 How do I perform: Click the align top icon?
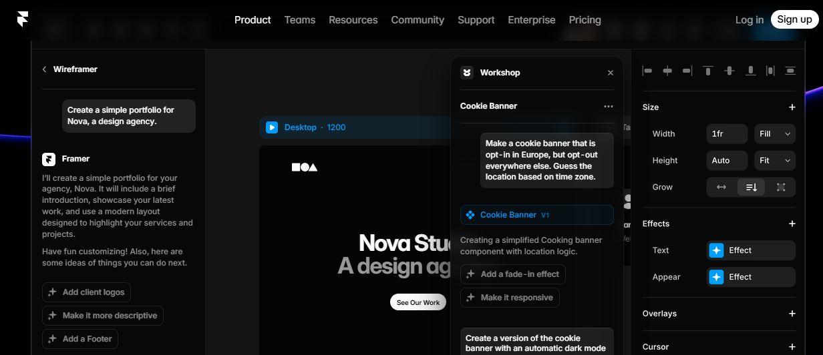[707, 71]
